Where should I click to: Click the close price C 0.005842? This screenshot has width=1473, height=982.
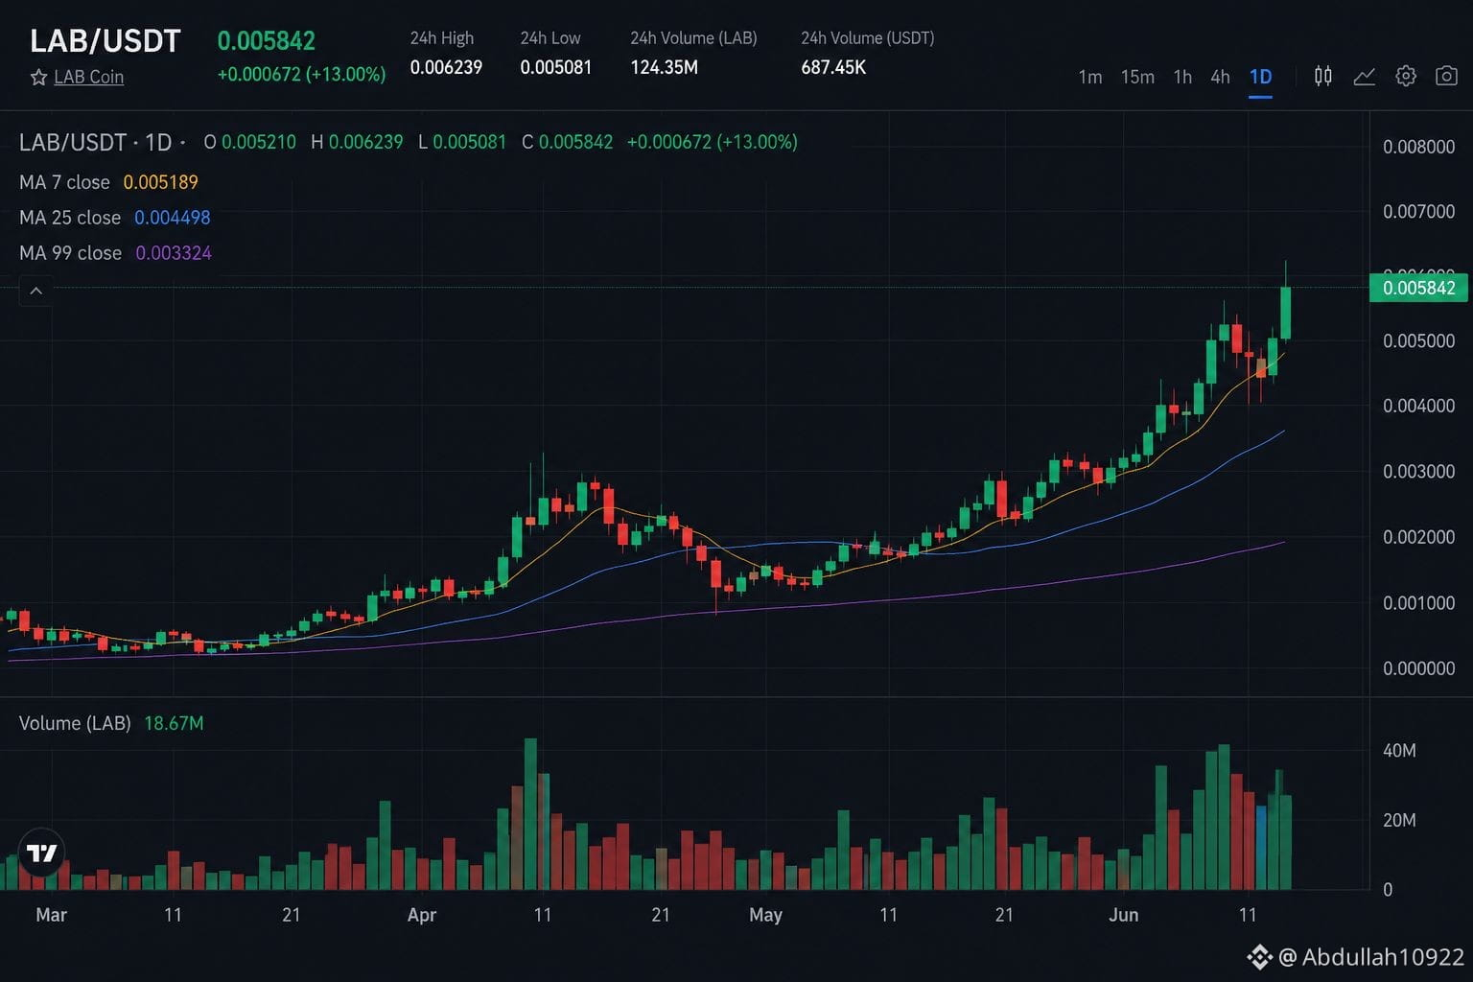[567, 142]
